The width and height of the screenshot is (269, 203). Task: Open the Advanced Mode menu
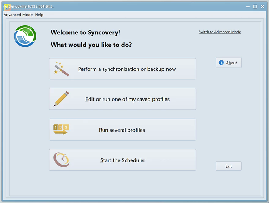pos(18,15)
